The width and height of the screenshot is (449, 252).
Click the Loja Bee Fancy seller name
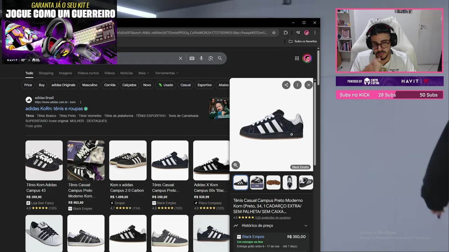point(42,203)
